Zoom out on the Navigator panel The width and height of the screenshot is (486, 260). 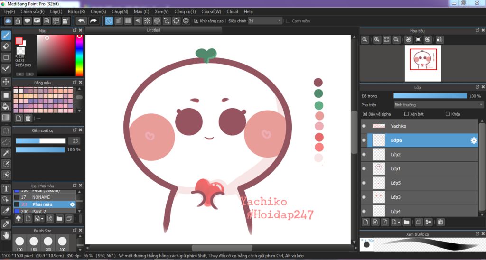point(396,39)
